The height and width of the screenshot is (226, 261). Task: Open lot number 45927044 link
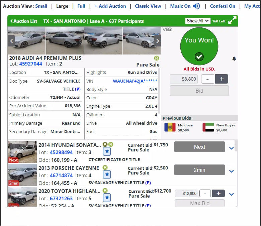point(31,64)
